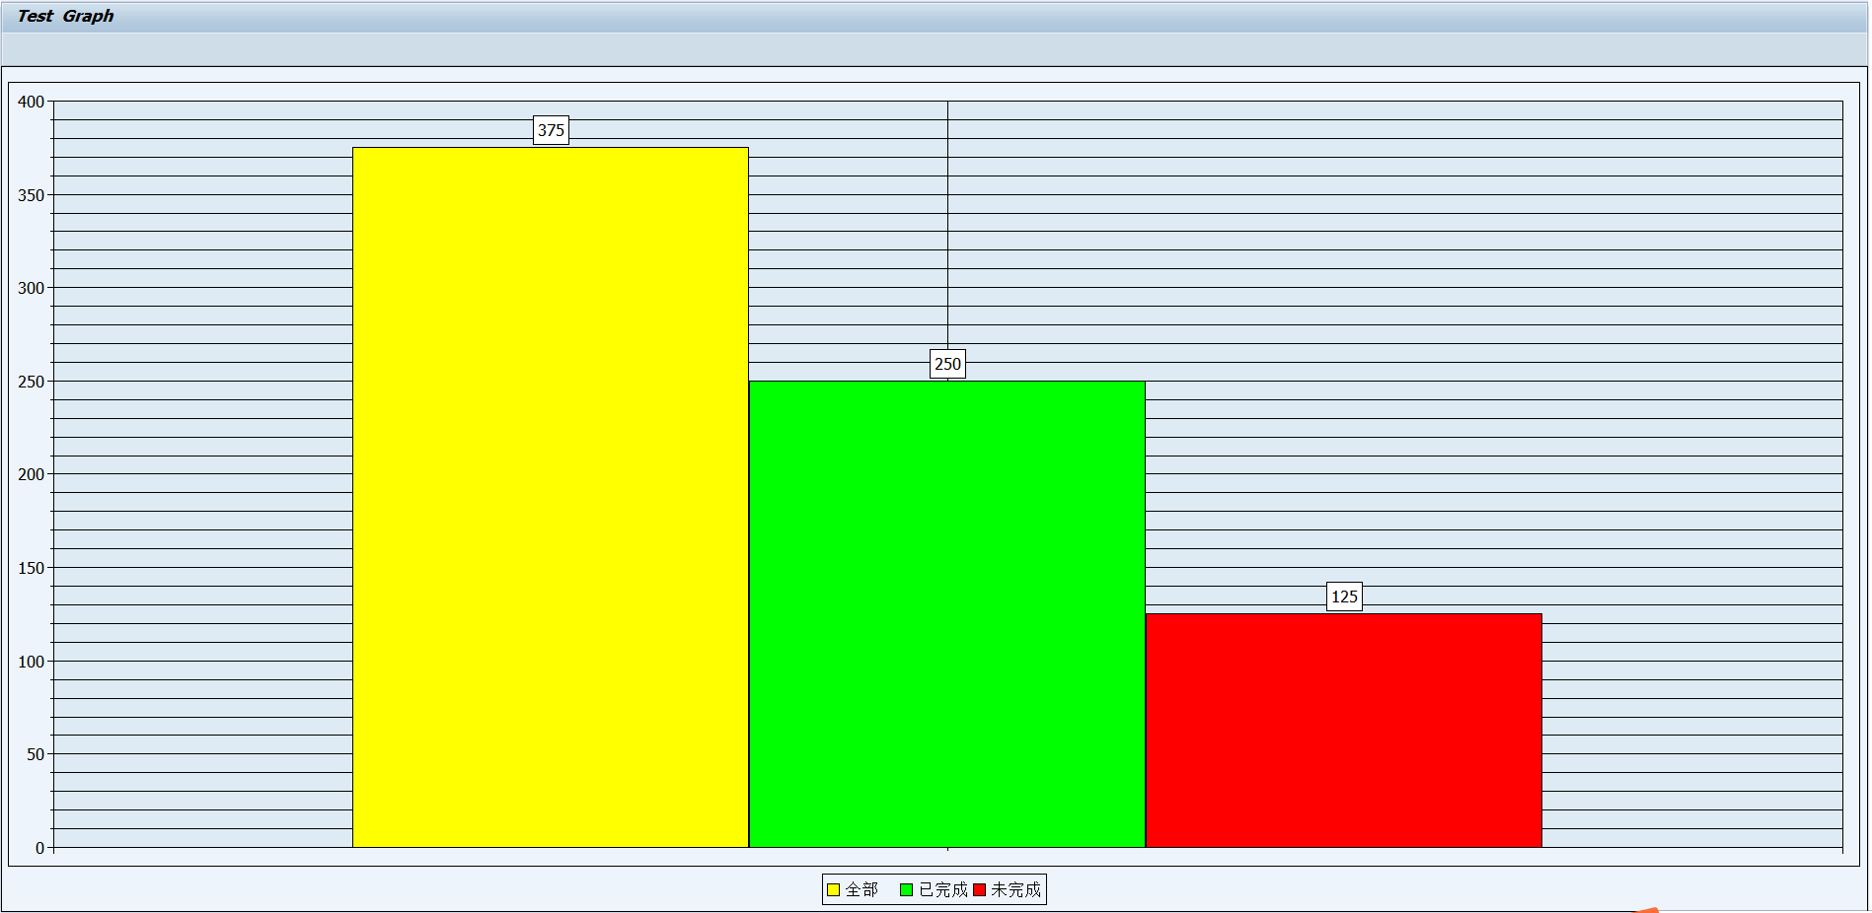Screen dimensions: 1872x913
Task: Select the 375 data label
Action: point(551,130)
